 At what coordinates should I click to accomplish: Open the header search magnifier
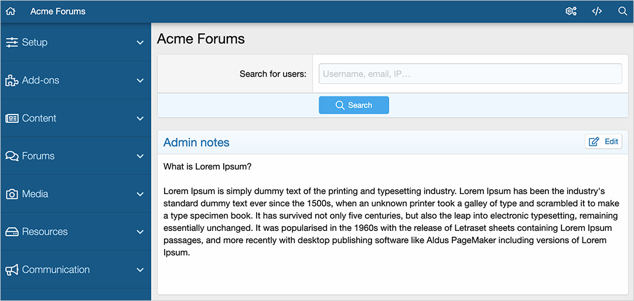(622, 11)
